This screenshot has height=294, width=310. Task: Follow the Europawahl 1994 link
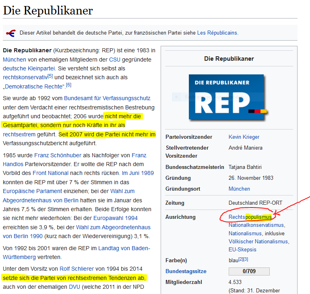click(x=116, y=218)
